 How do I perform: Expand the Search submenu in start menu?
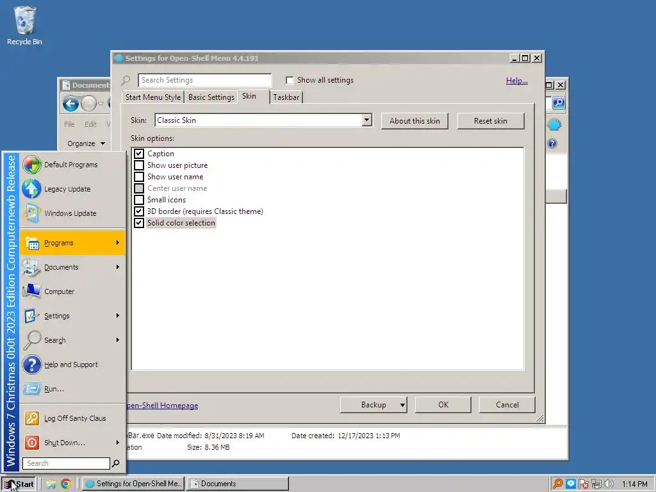point(118,340)
